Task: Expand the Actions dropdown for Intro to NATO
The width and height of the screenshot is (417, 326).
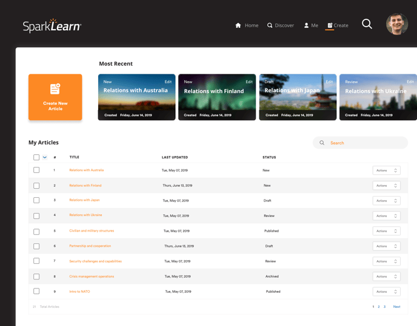Action: 386,292
